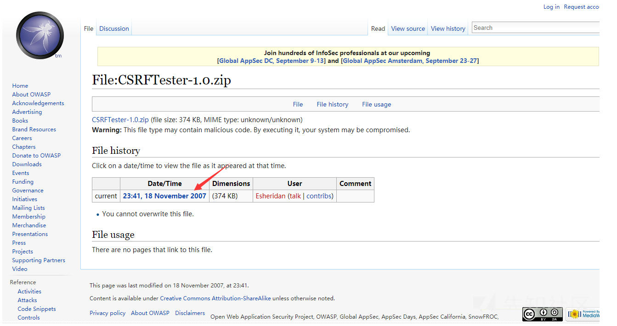Open Acknowledgements in the sidebar

pyautogui.click(x=38, y=103)
